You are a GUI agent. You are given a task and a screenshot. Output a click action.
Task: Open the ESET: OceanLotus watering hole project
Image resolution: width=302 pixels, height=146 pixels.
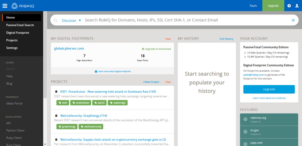pos(108,92)
